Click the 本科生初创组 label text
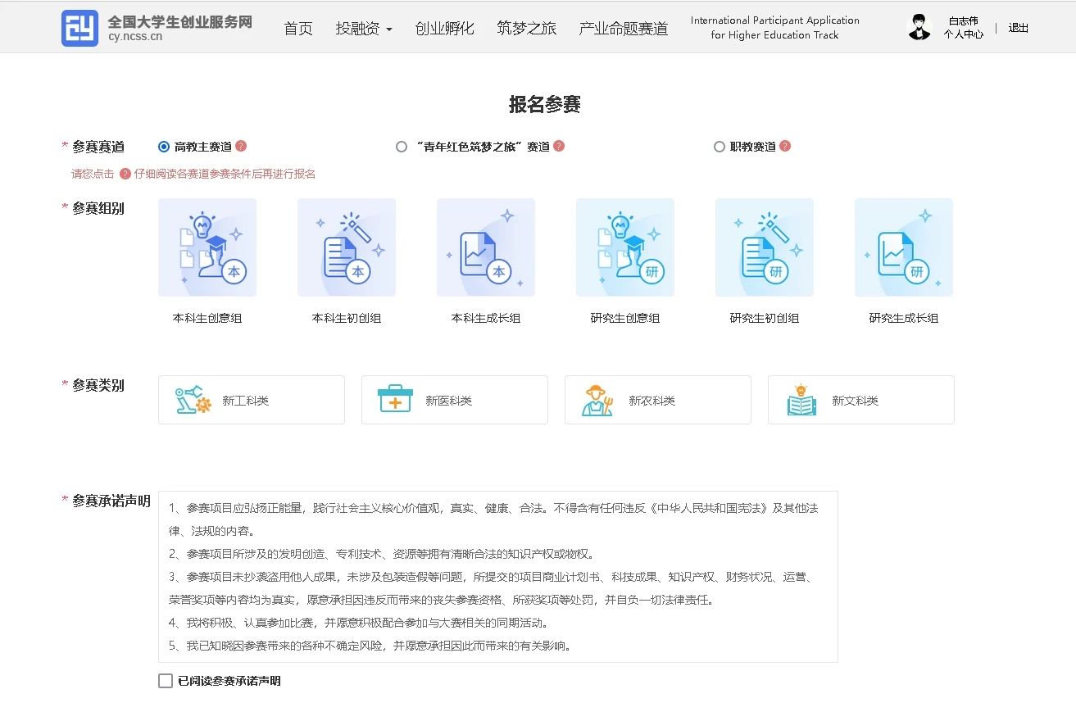The image size is (1076, 721). click(x=347, y=318)
